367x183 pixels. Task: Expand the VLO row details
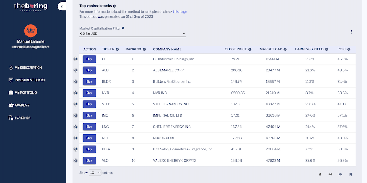pyautogui.click(x=76, y=160)
